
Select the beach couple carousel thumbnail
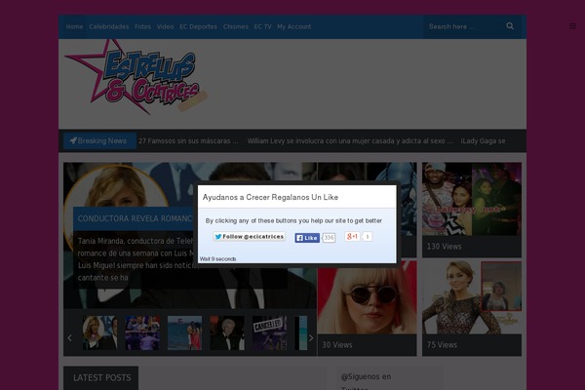pos(184,332)
